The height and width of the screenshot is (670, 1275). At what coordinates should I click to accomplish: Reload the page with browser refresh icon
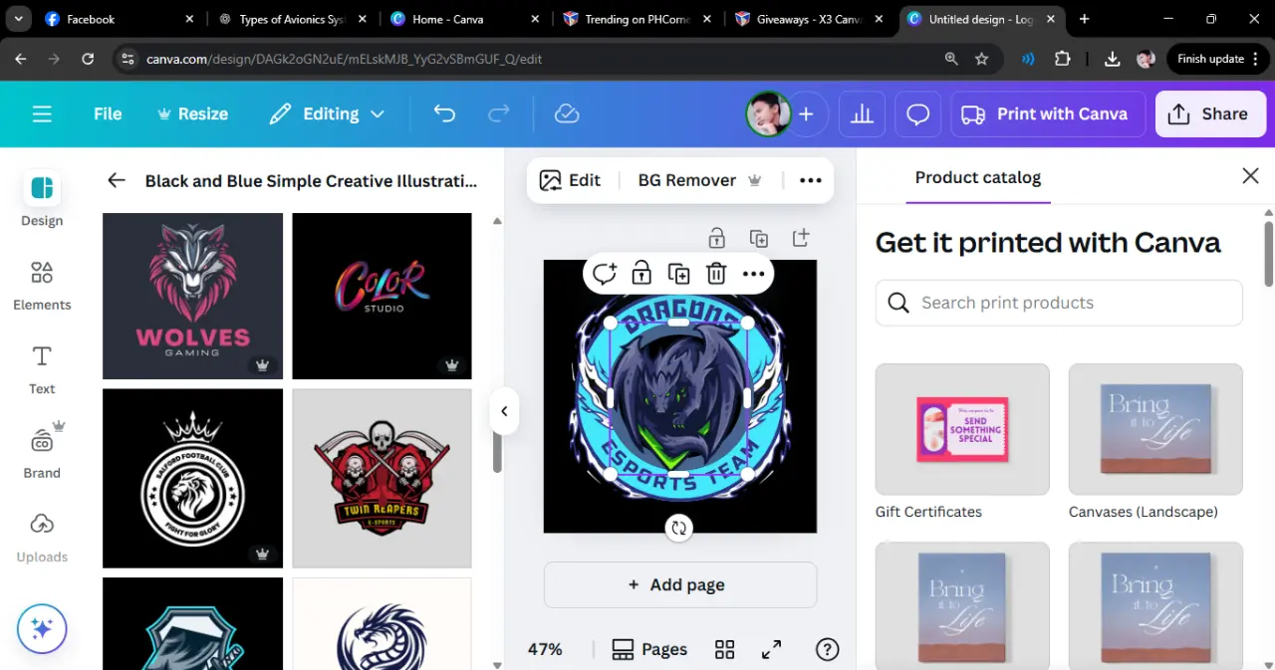click(x=88, y=59)
